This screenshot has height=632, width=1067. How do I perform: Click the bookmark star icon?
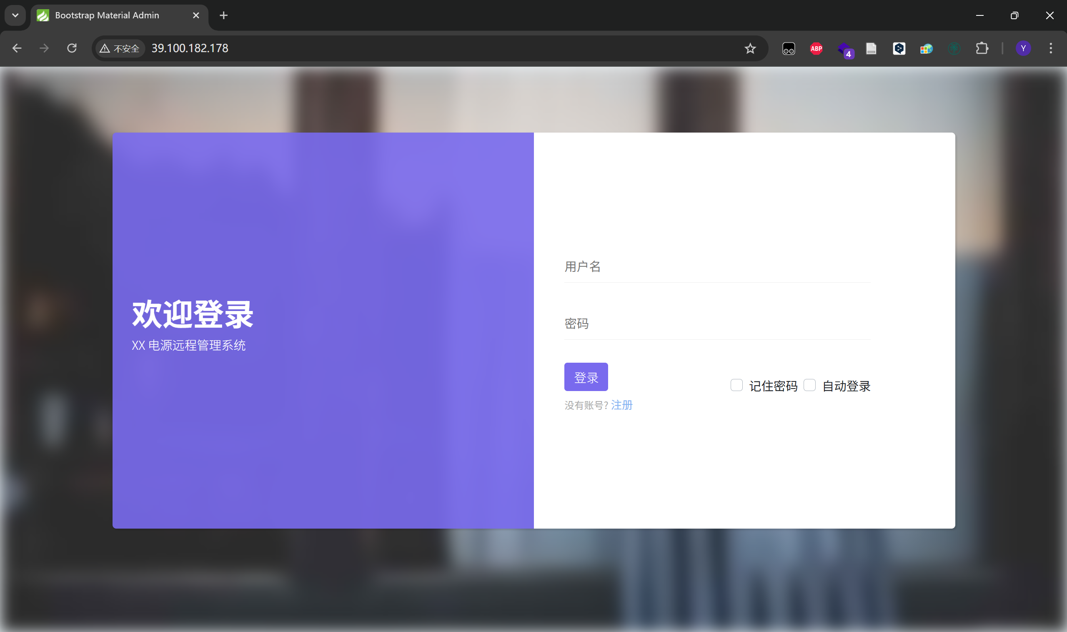[x=750, y=48]
